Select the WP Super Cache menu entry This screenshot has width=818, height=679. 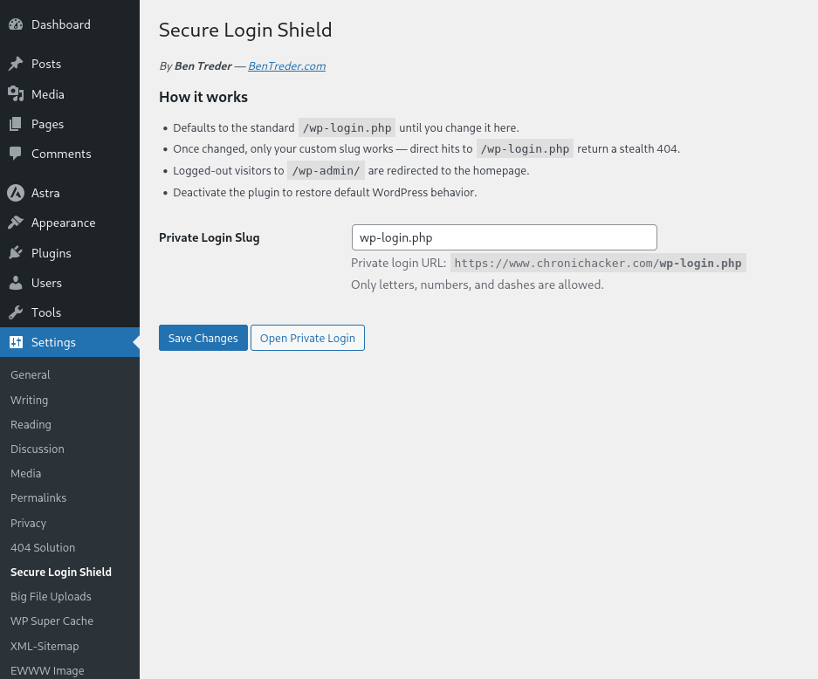click(x=52, y=621)
